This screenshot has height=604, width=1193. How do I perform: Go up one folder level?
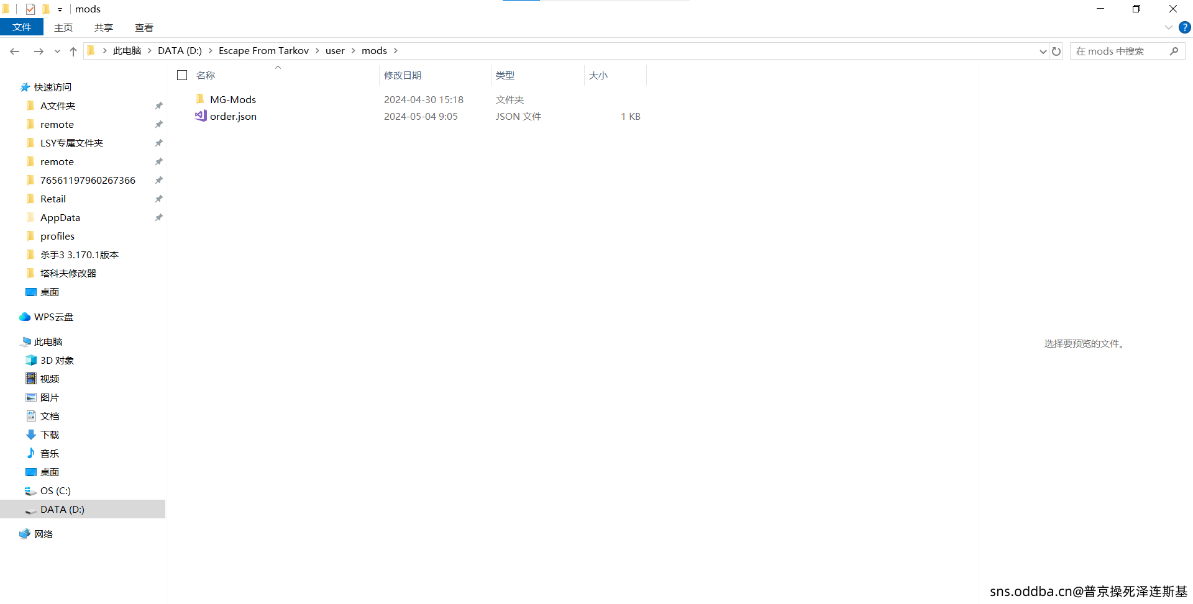click(73, 52)
